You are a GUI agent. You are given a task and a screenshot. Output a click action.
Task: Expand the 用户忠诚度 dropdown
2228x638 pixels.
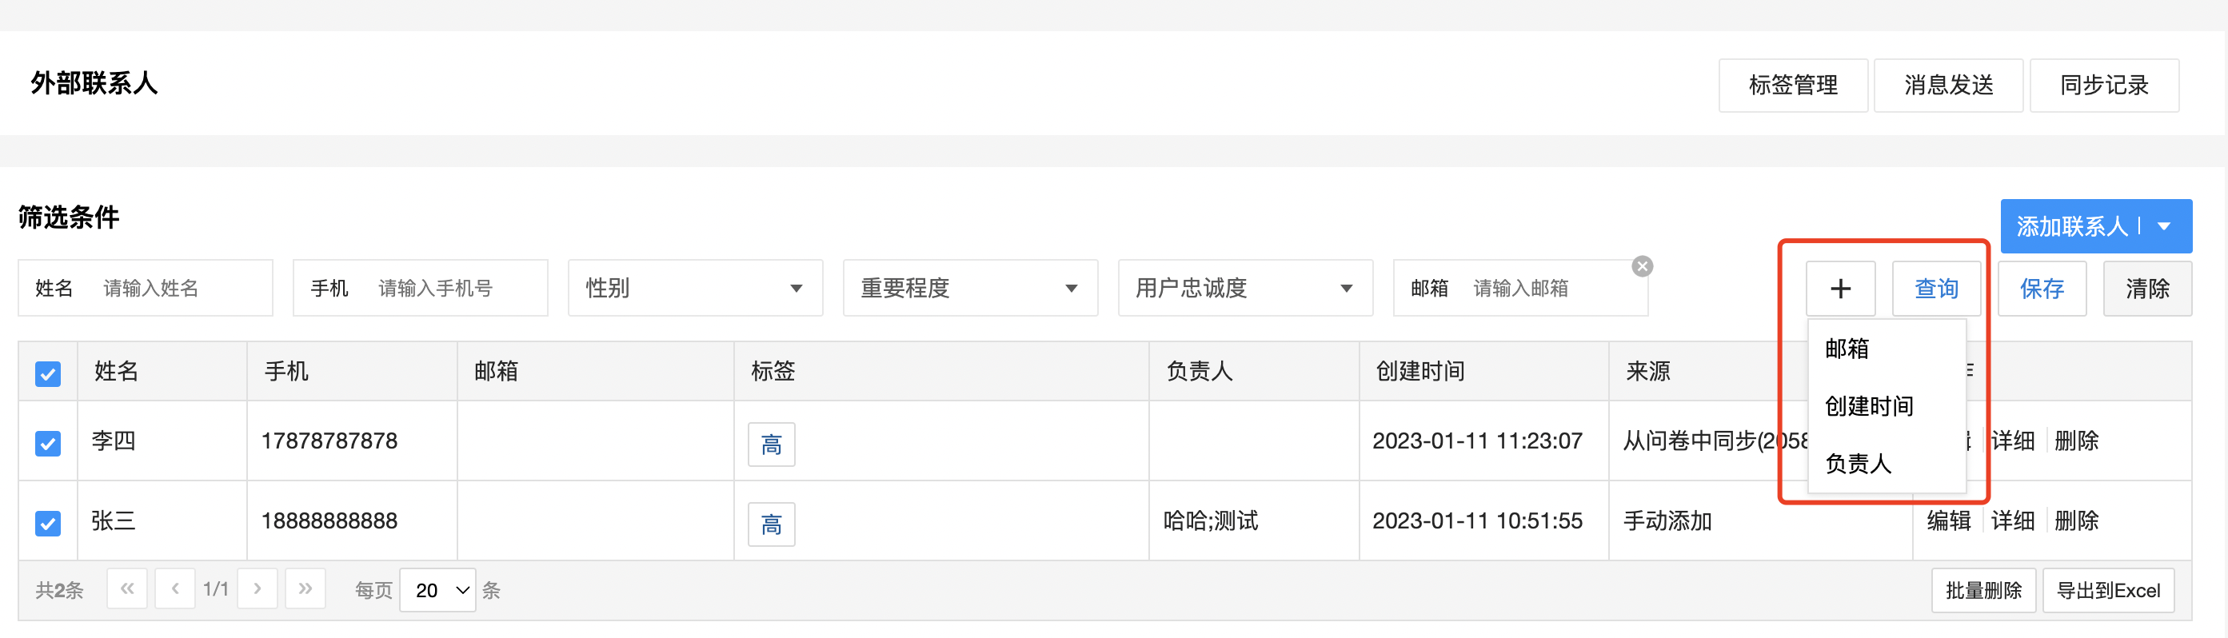tap(1245, 288)
